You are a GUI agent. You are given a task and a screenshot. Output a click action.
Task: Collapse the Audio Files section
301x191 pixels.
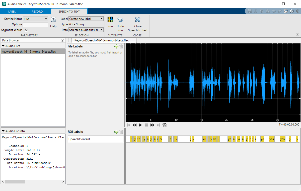tap(3, 46)
